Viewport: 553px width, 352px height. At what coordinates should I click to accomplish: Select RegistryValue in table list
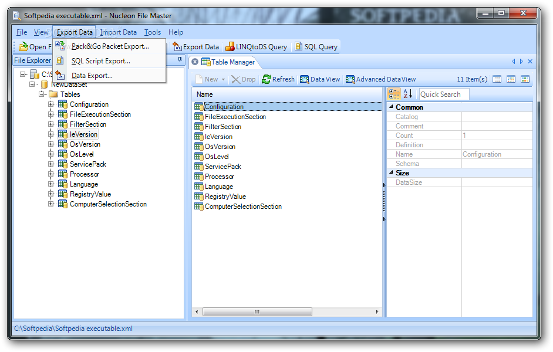click(225, 197)
